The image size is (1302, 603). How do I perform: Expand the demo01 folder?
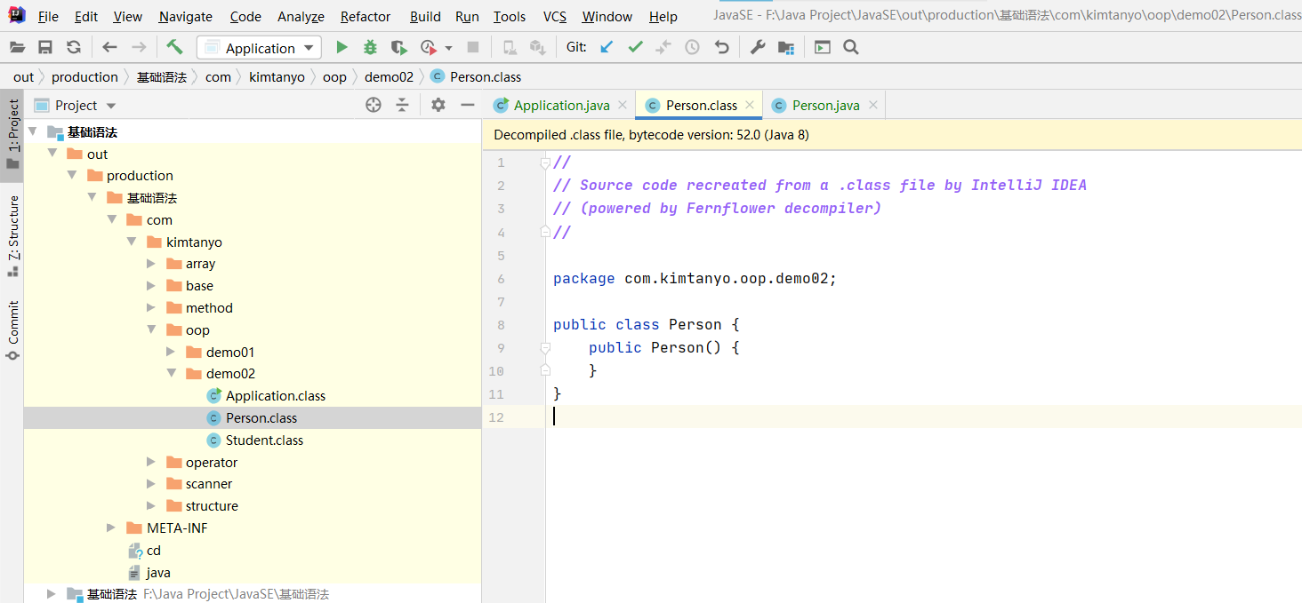pos(171,352)
